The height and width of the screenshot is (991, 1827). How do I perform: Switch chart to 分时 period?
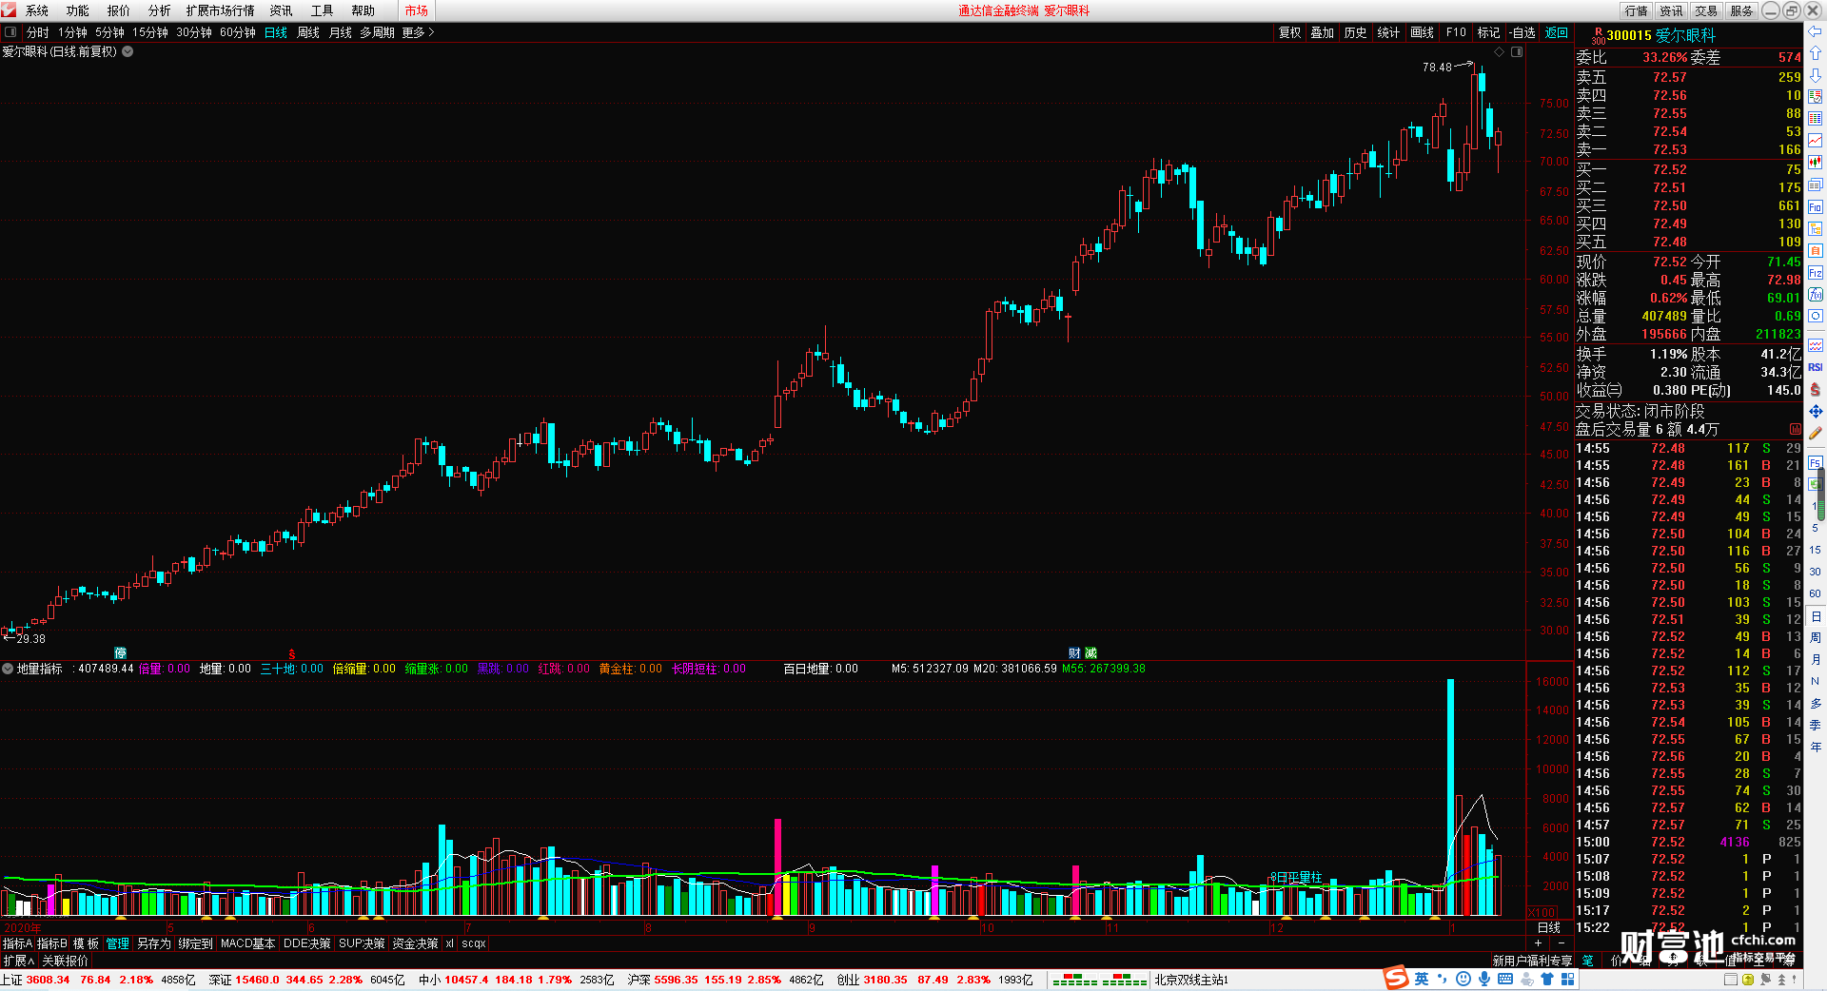38,32
